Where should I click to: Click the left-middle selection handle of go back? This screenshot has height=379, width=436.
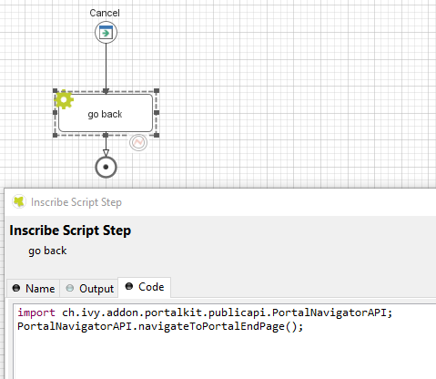(55, 113)
